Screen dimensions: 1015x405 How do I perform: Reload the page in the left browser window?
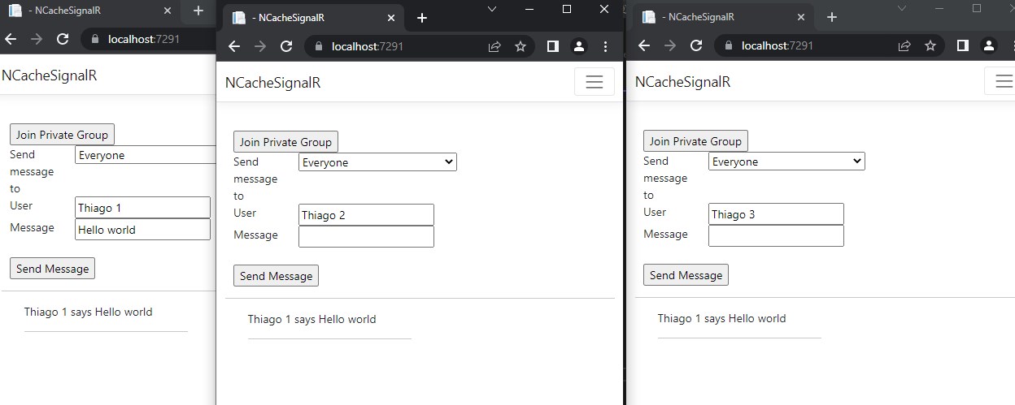point(63,39)
